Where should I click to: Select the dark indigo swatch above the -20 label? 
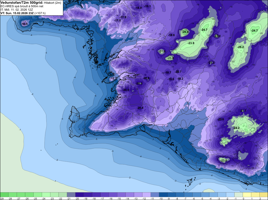tap(80, 195)
